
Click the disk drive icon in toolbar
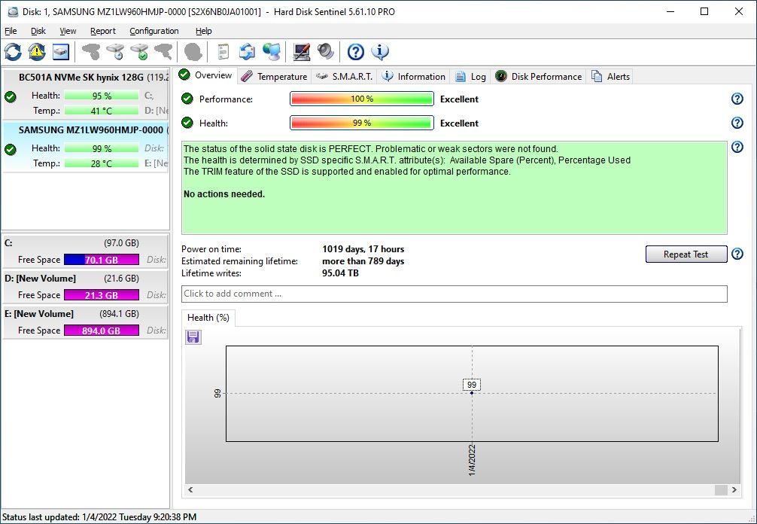click(61, 52)
